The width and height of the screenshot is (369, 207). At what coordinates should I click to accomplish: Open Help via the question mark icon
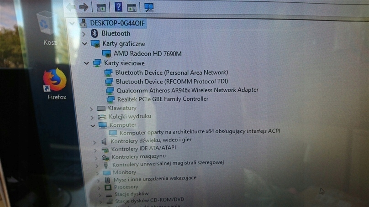[x=118, y=7]
